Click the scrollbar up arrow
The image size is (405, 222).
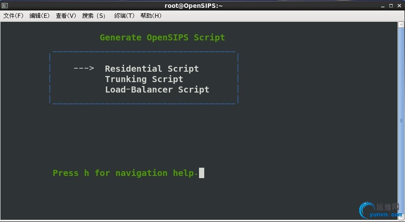tap(401, 24)
